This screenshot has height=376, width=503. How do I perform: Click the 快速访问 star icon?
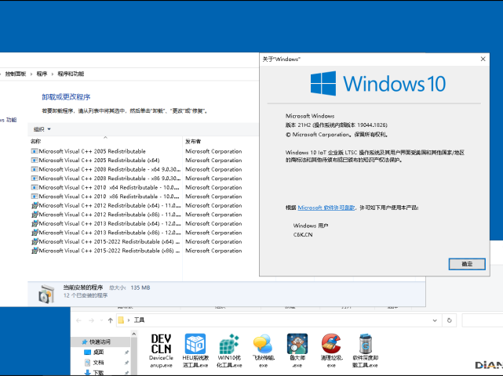85,342
